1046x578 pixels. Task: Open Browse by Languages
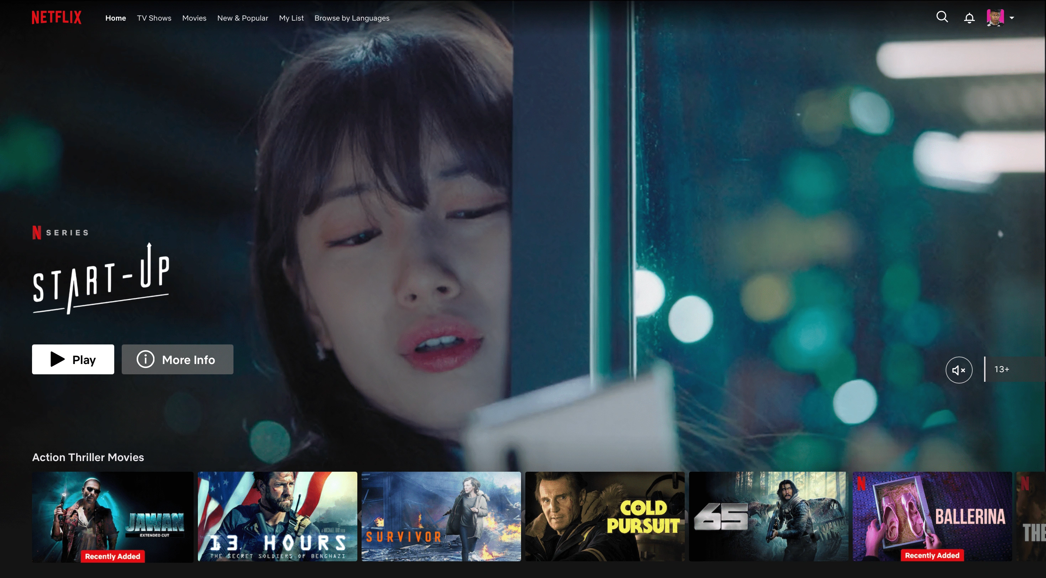tap(352, 18)
